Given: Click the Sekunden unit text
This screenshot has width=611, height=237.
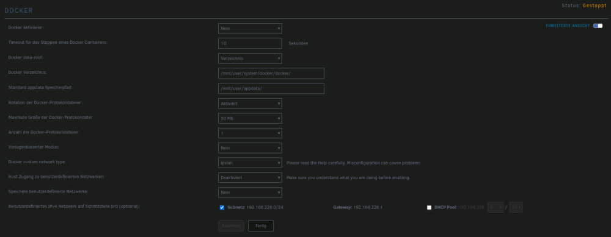Looking at the screenshot, I should click(x=299, y=43).
